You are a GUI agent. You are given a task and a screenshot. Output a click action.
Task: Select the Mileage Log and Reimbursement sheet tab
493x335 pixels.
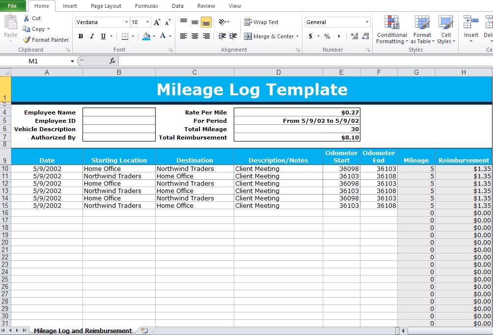tap(83, 331)
